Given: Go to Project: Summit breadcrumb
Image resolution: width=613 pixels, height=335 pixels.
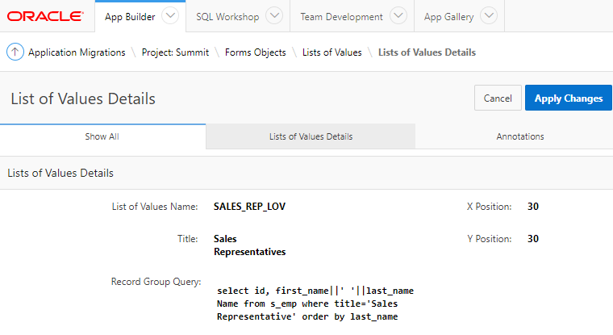Looking at the screenshot, I should click(x=175, y=52).
